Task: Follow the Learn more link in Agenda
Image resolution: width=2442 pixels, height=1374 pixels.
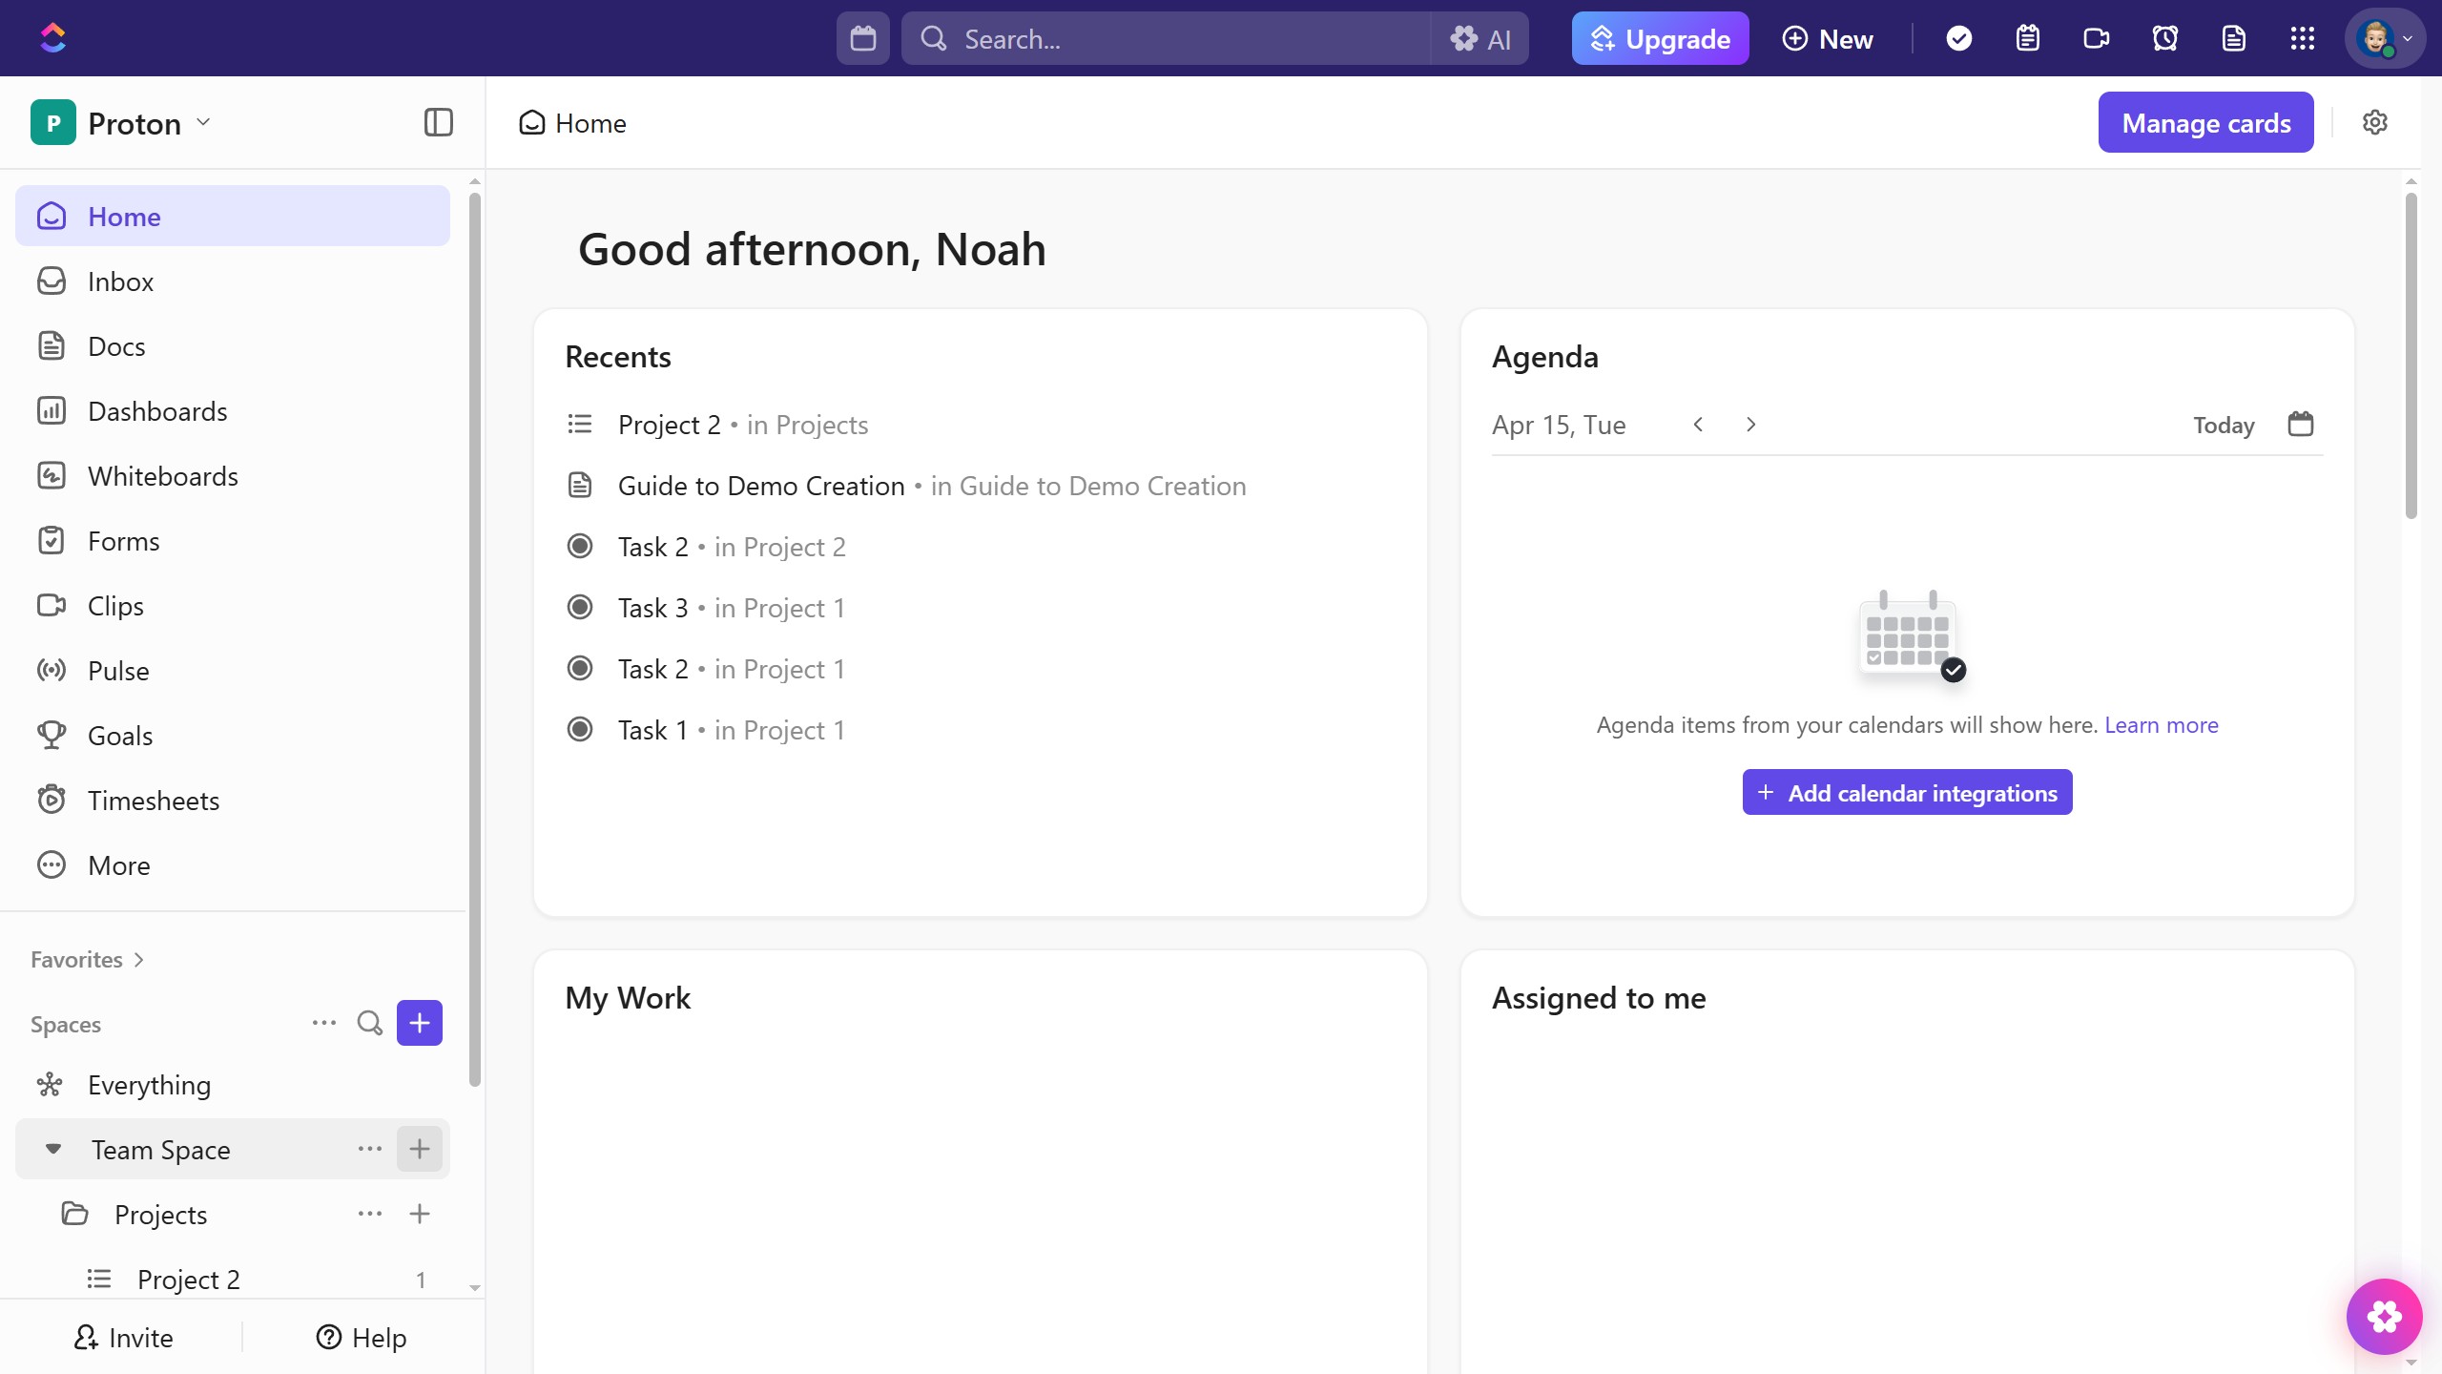Action: point(2161,725)
